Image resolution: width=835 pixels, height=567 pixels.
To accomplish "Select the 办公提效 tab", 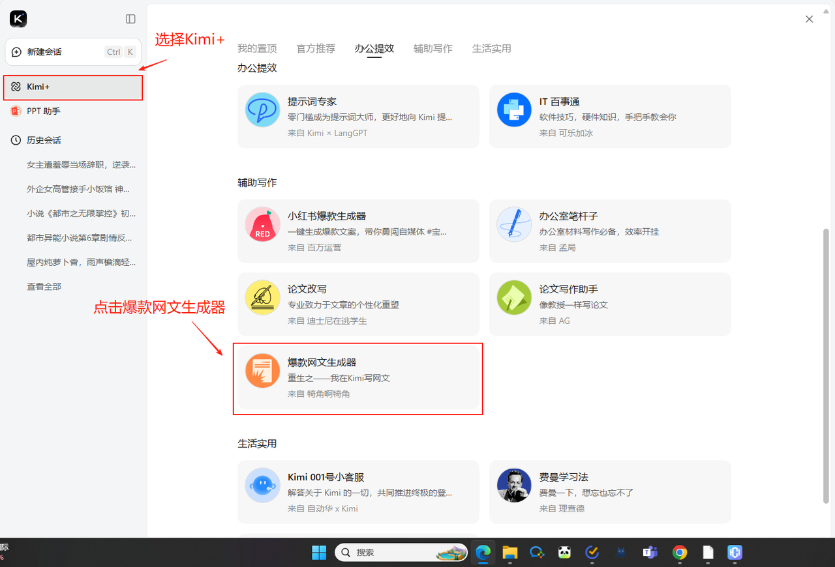I will [374, 49].
